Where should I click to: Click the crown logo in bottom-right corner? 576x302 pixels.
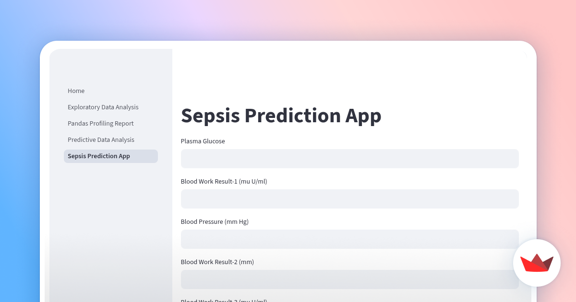[537, 263]
